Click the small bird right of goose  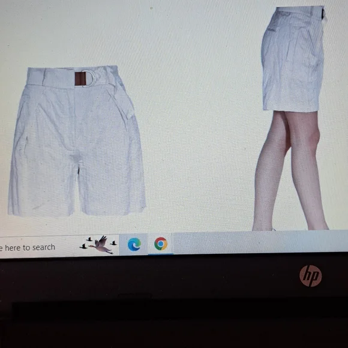113,243
